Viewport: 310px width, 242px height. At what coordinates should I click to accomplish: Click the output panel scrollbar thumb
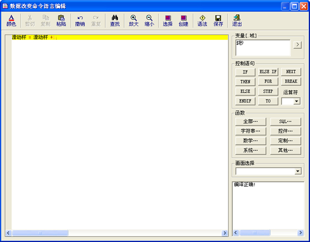255,233
